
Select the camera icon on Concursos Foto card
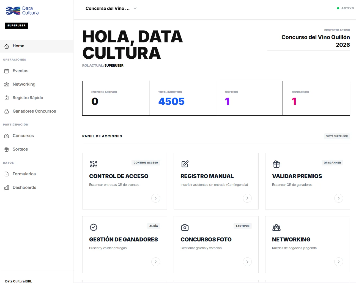185,227
